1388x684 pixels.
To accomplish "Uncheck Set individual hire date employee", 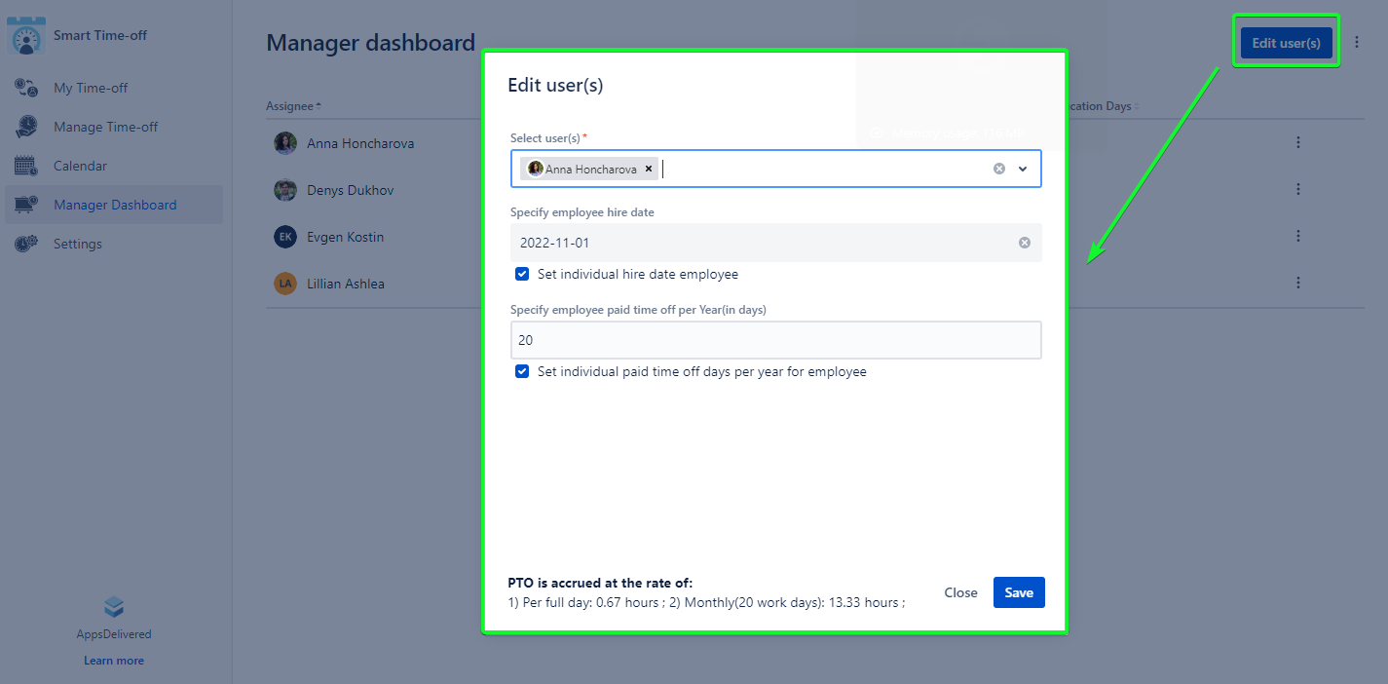I will (x=522, y=275).
